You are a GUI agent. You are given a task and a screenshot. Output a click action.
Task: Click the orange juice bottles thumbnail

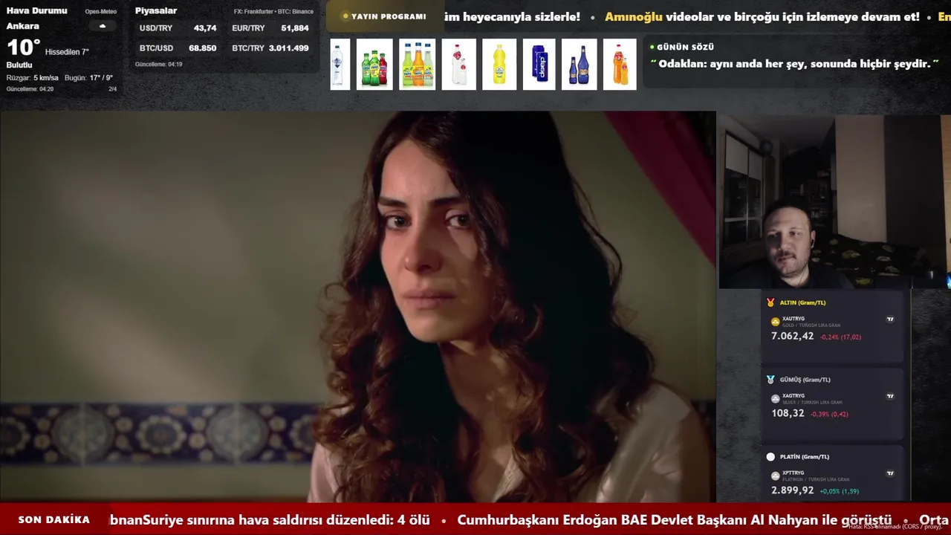[x=620, y=65]
